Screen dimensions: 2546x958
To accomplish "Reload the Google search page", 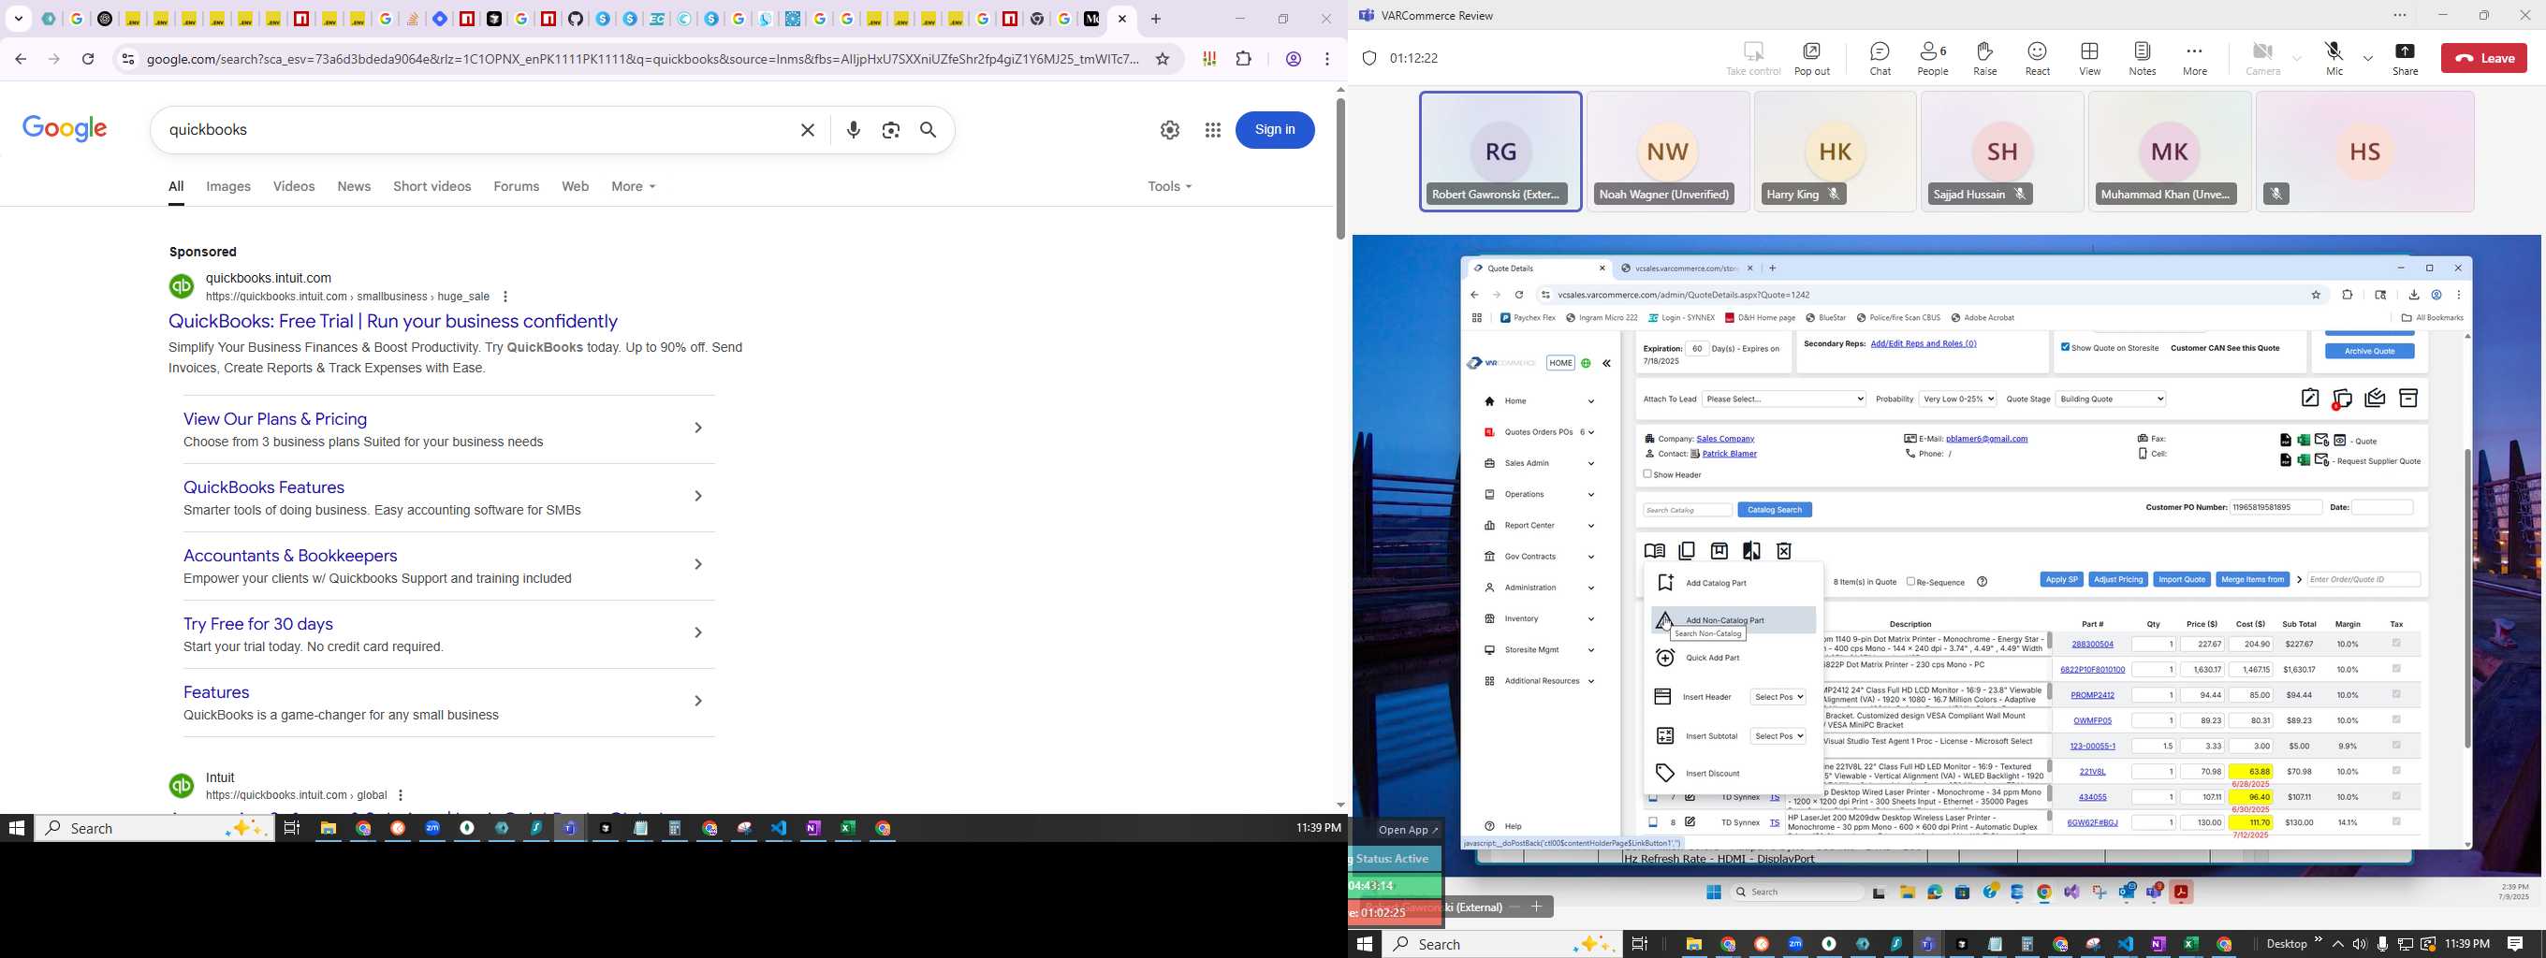I will point(88,59).
